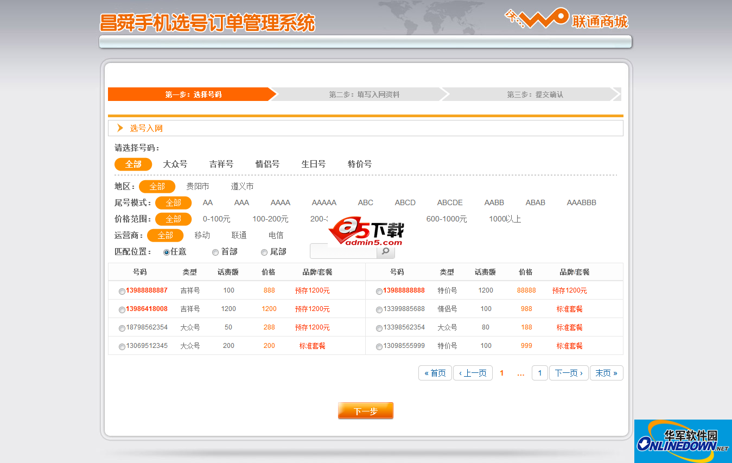The width and height of the screenshot is (732, 463).
Task: Click the 下一步 submit button
Action: tap(365, 410)
